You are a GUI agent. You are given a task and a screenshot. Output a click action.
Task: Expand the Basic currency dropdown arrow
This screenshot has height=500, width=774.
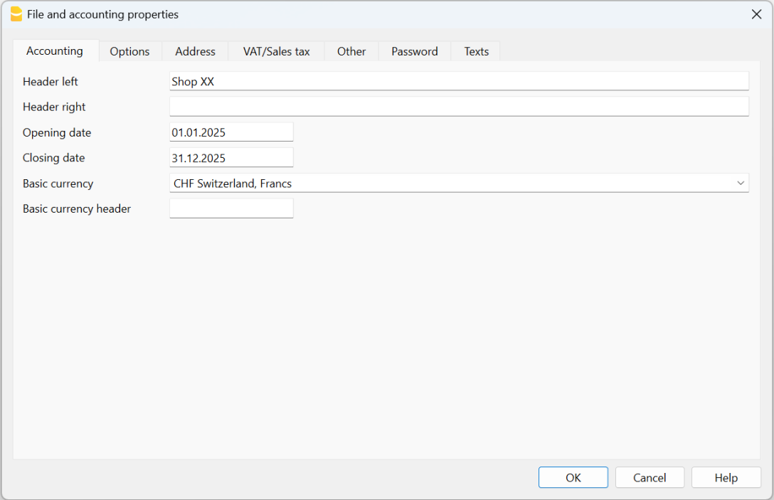741,183
